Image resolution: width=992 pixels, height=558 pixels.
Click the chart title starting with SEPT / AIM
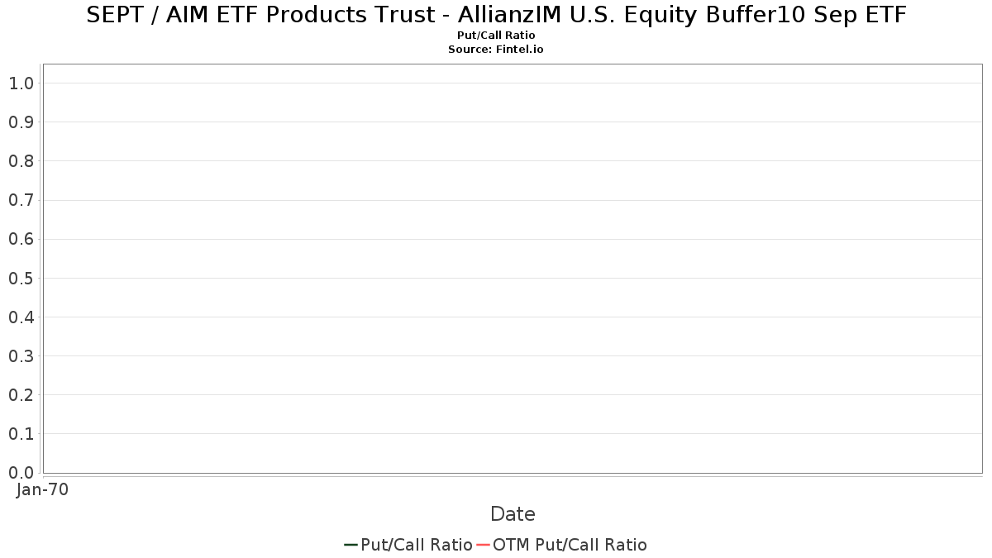click(x=496, y=15)
